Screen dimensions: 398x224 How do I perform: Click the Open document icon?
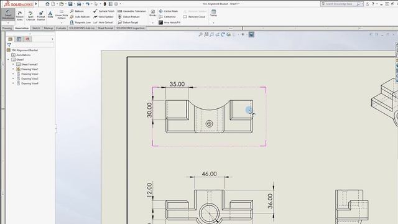[x=62, y=4]
